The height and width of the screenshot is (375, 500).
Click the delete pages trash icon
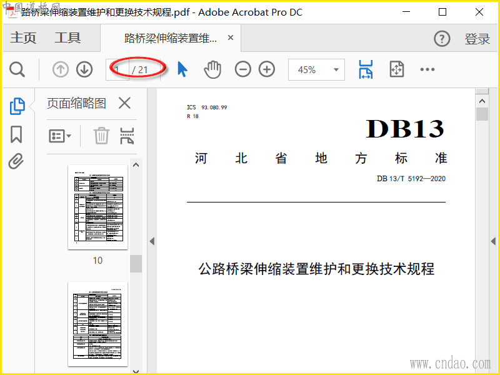101,136
